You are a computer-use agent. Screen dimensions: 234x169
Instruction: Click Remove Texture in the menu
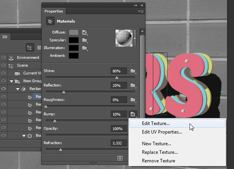tap(158, 161)
